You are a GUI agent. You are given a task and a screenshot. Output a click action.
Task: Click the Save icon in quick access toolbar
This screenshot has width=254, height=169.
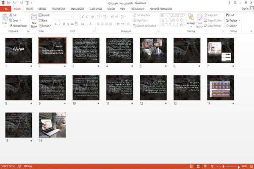(x=9, y=3)
